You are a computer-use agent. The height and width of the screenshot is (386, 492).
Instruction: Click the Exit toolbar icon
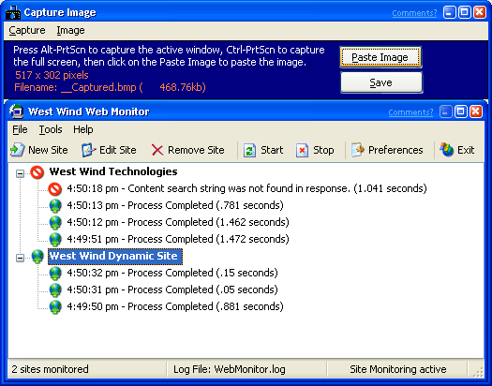[x=446, y=150]
